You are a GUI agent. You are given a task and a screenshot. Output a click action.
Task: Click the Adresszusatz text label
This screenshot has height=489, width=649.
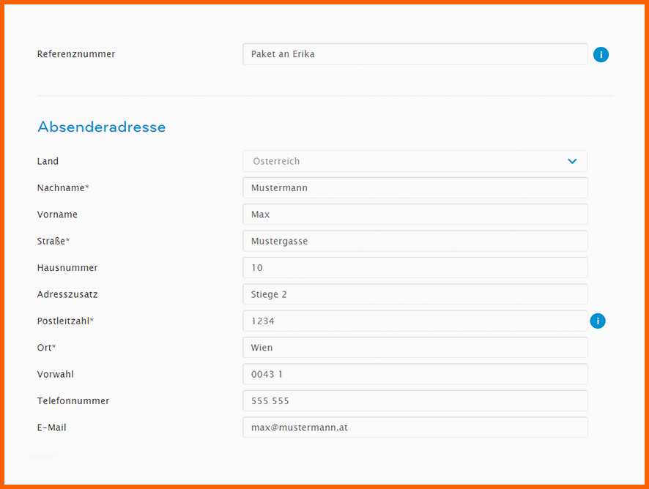[x=67, y=294]
